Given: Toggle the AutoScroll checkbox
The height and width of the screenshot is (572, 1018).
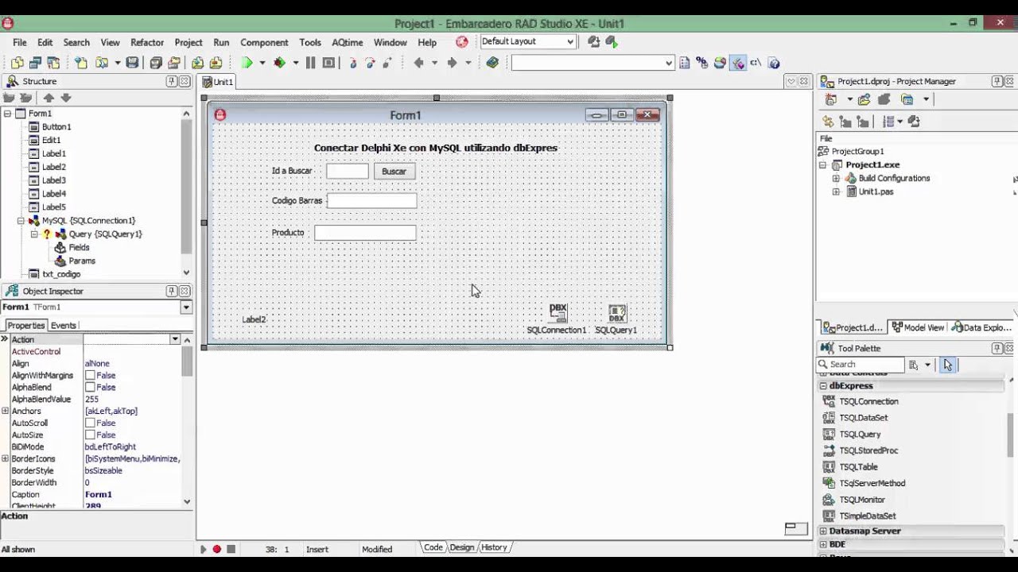Looking at the screenshot, I should click(90, 423).
